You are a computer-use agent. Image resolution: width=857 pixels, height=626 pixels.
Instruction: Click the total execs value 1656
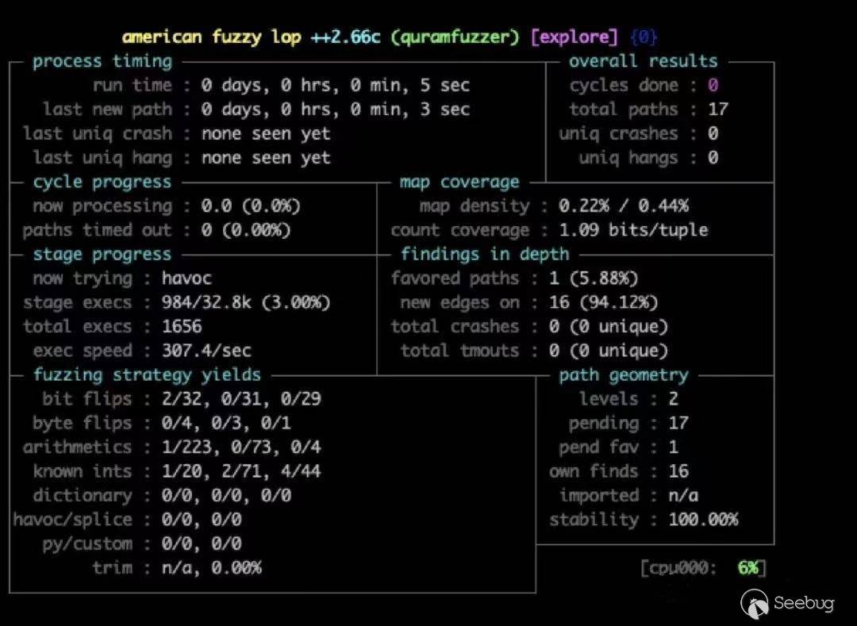182,326
